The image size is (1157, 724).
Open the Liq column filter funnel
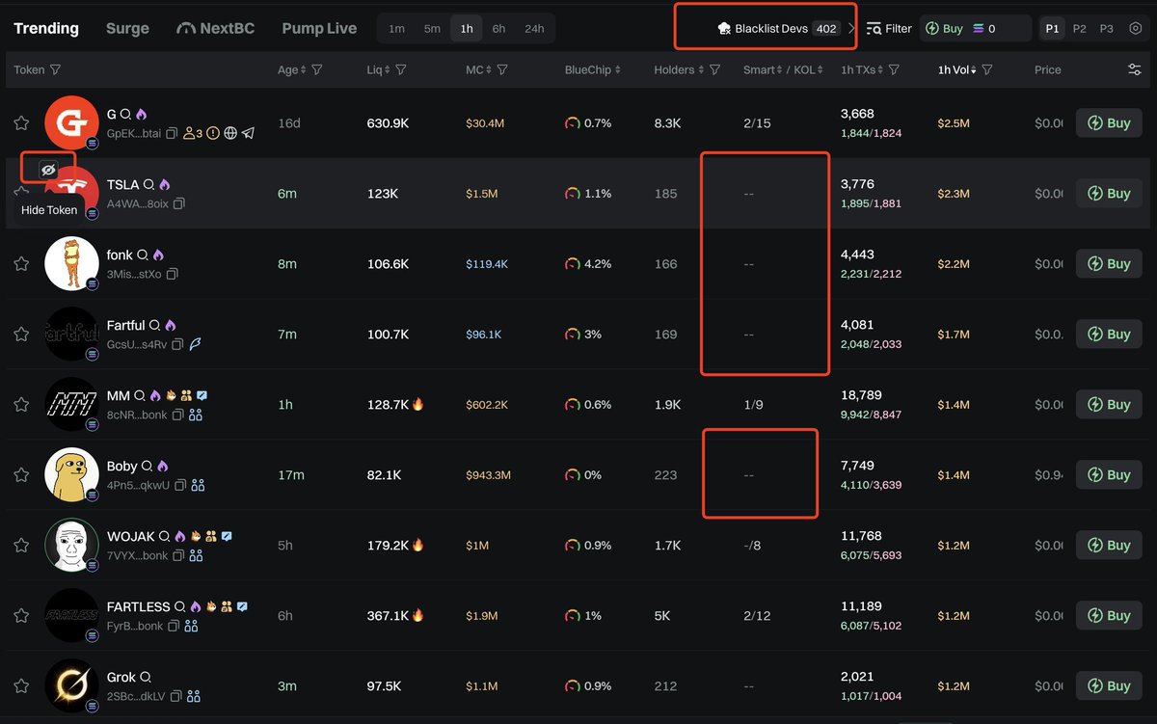pos(400,70)
